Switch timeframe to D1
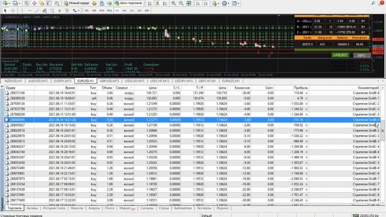Screen dimensions: 386x217 click(132, 11)
